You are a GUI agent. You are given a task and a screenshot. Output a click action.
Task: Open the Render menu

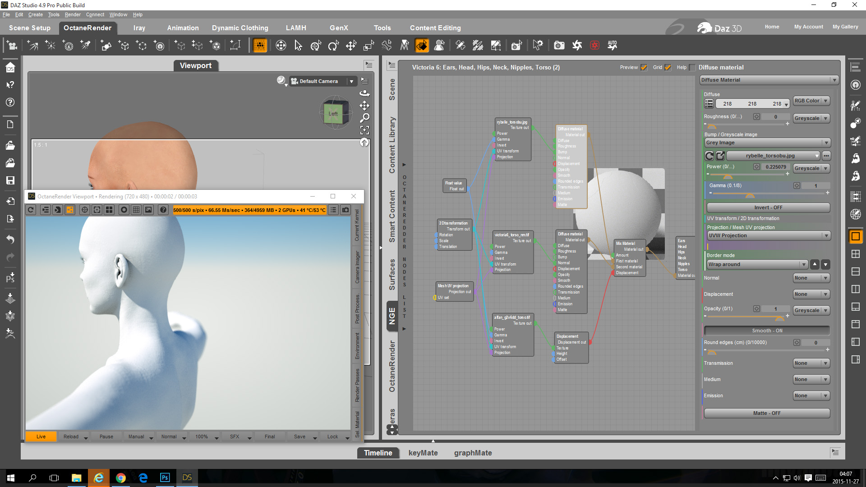tap(72, 14)
